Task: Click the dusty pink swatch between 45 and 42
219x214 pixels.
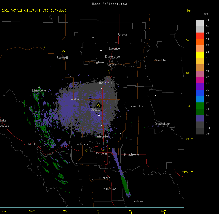Action: pos(200,74)
